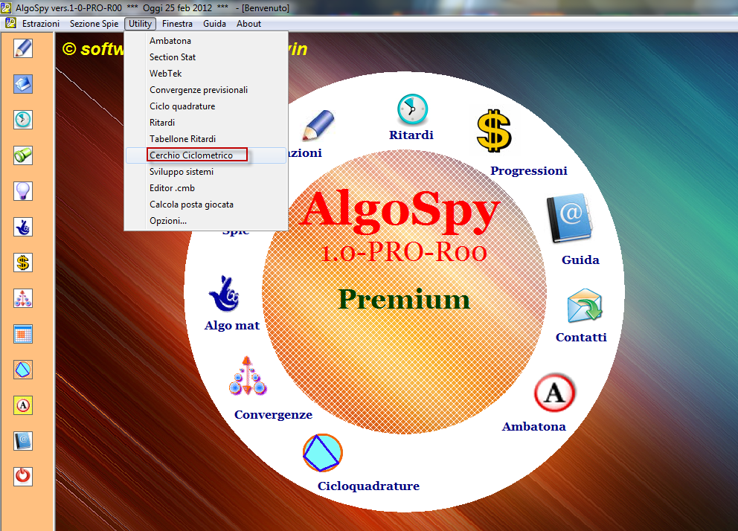Image resolution: width=738 pixels, height=531 pixels.
Task: Click the blue lottery hand icon in sidebar
Action: pos(23,227)
